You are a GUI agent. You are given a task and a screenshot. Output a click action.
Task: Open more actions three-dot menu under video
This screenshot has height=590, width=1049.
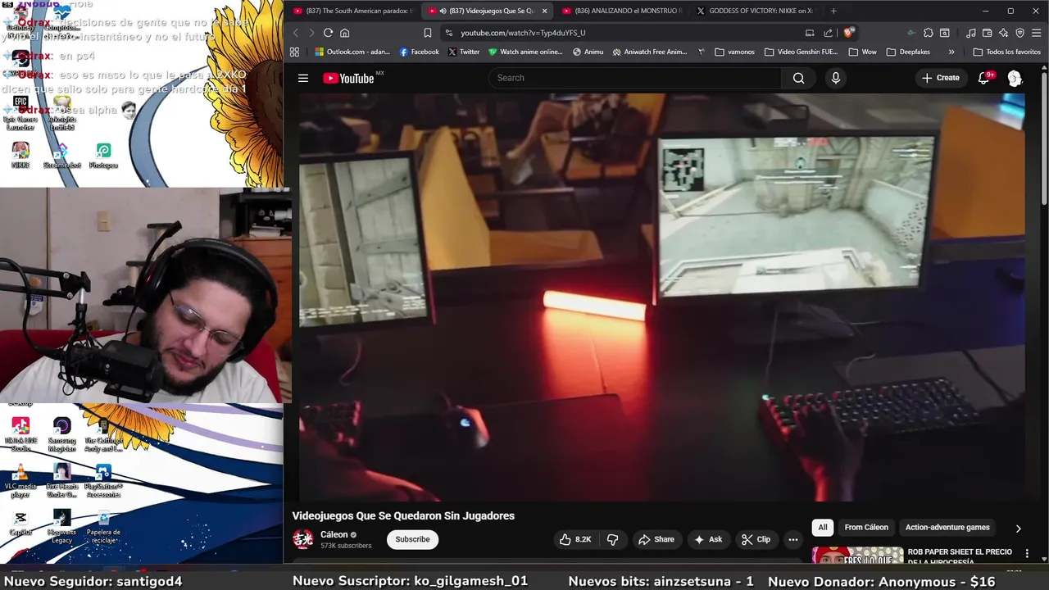[792, 539]
